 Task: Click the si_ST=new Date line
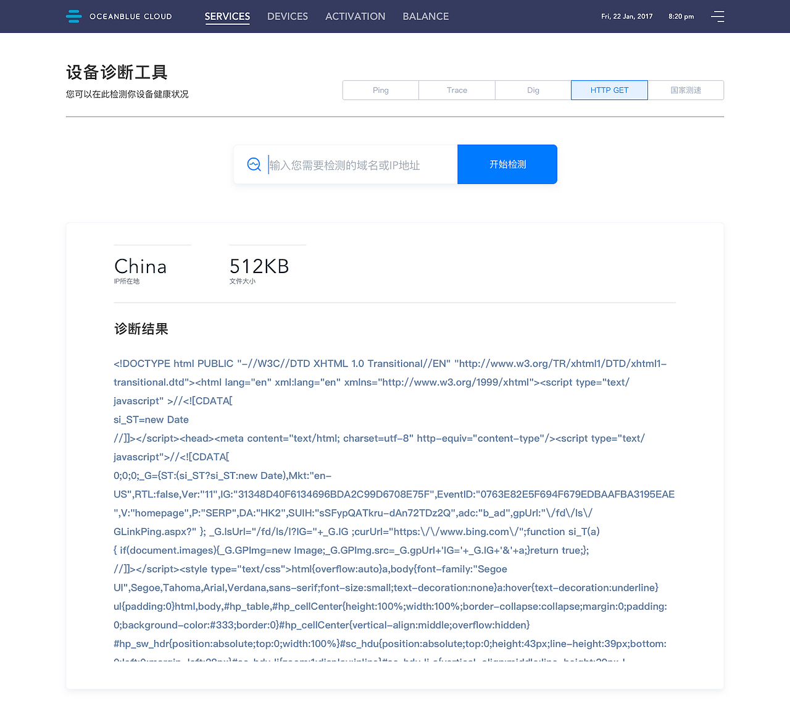pos(151,420)
